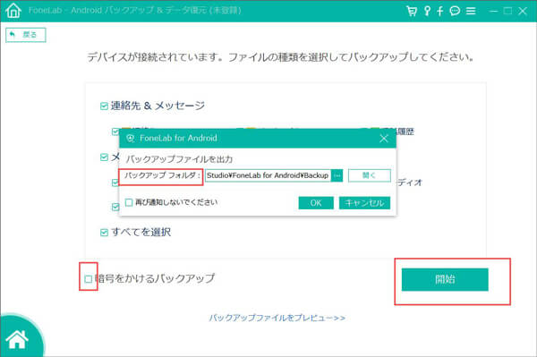Toggle the 連絡先 & メッセージ checkbox
This screenshot has width=537, height=357.
[104, 106]
